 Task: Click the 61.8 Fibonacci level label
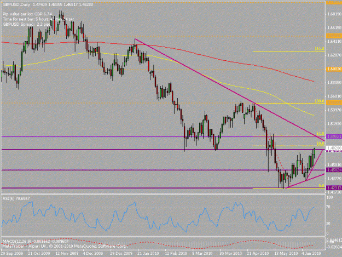[x=320, y=133]
